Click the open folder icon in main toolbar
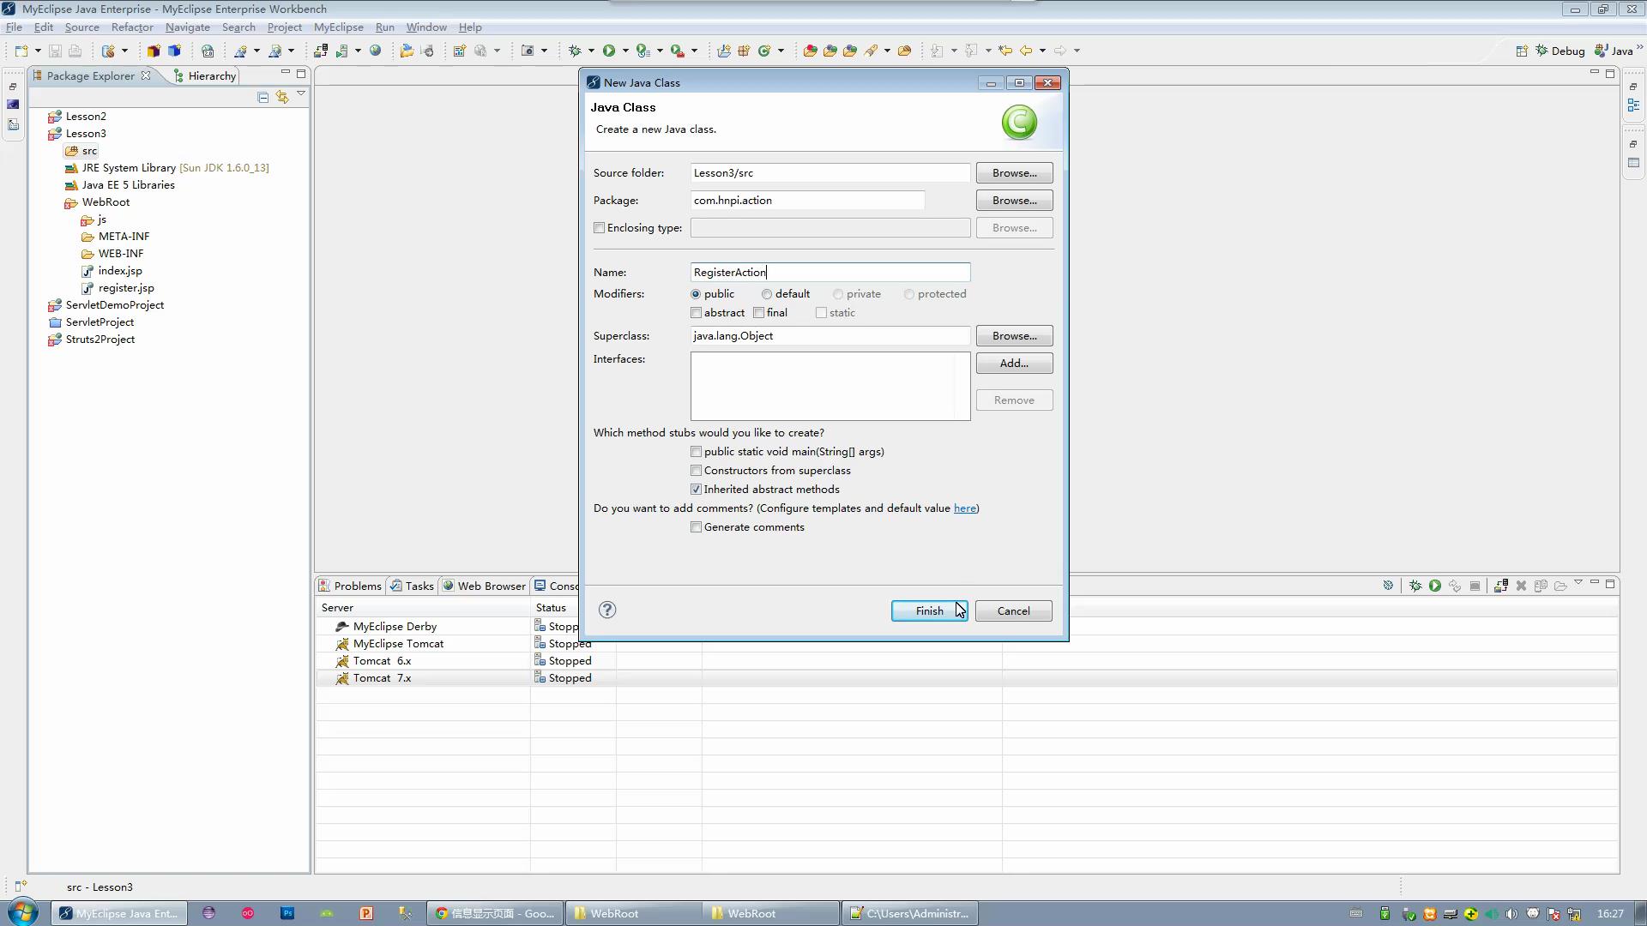The image size is (1647, 926). pos(407,51)
